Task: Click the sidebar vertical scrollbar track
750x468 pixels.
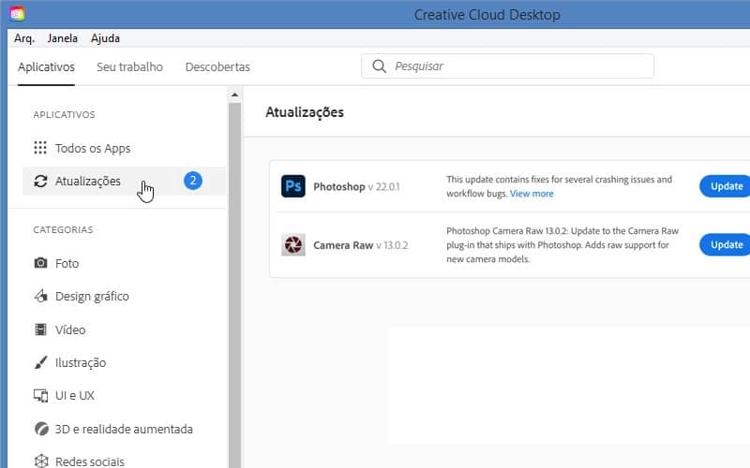Action: pyautogui.click(x=234, y=285)
